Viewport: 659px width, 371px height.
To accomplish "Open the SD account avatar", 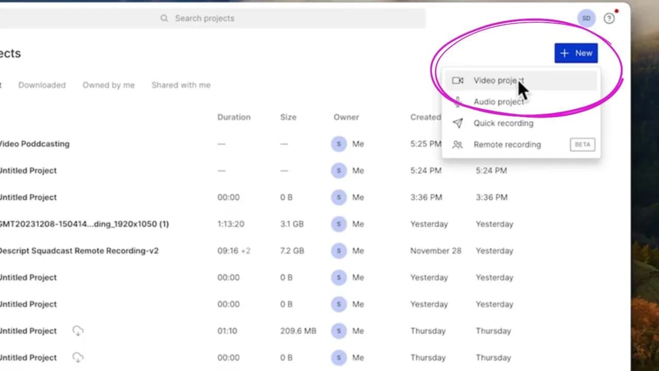I will (586, 19).
